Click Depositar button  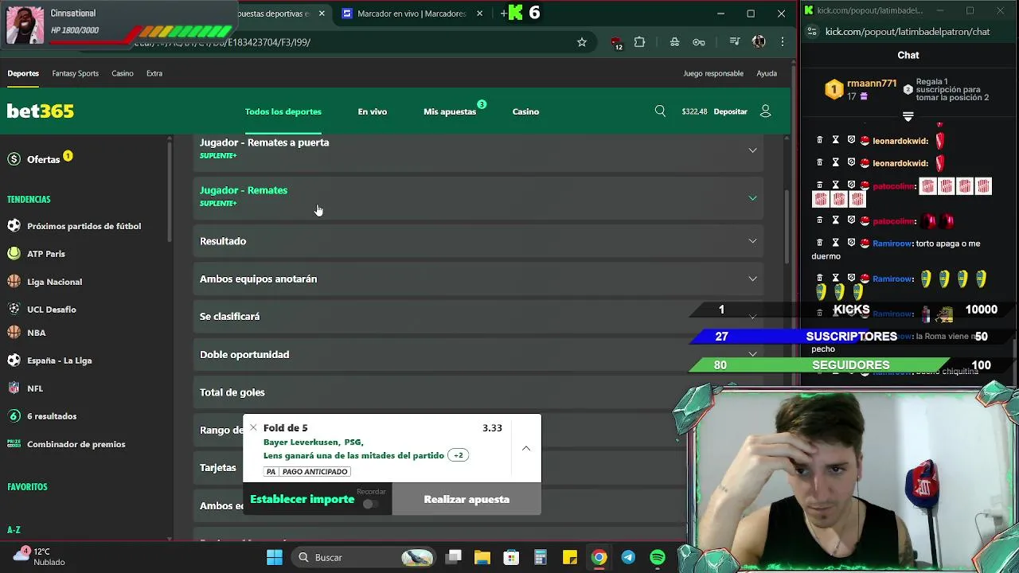[730, 111]
